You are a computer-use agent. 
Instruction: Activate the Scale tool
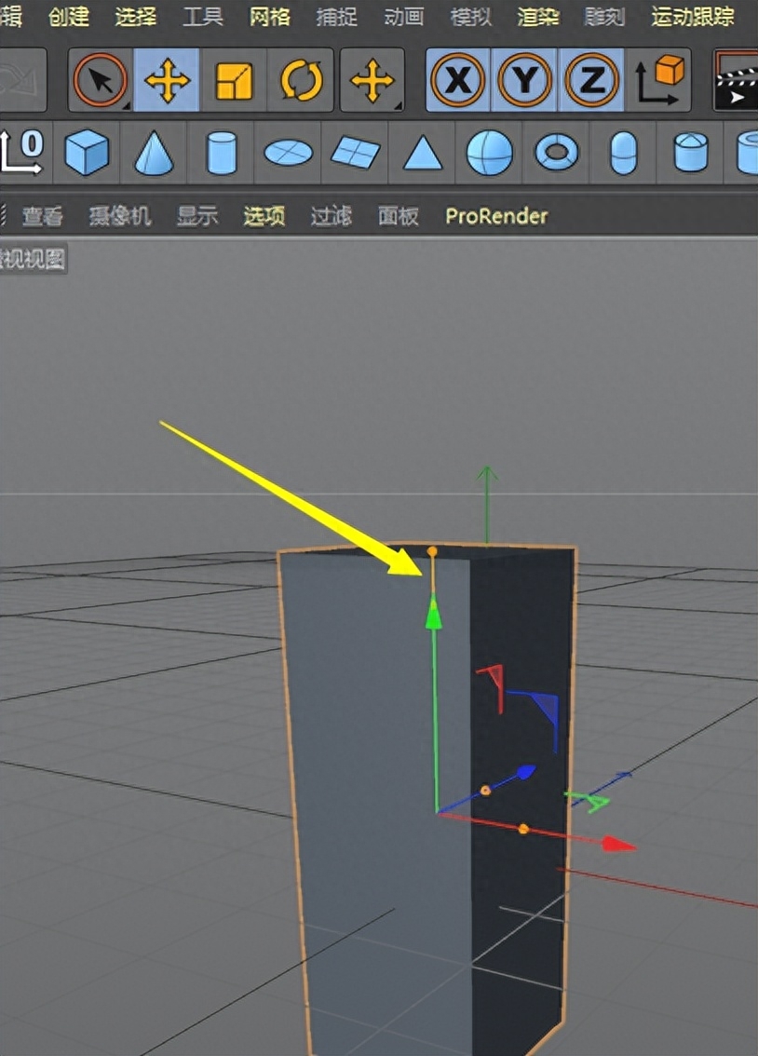point(234,80)
